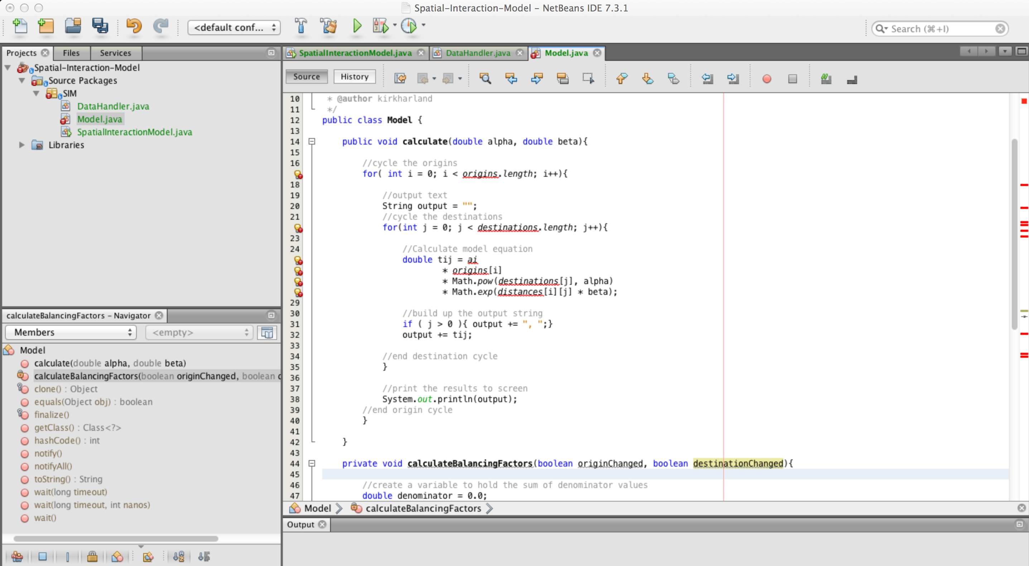
Task: Stop macro recording square icon
Action: point(793,79)
